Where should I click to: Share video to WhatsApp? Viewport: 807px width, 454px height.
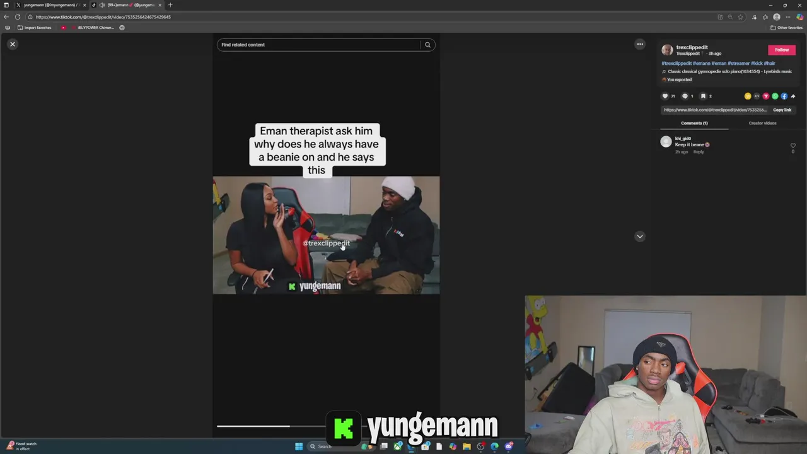click(x=775, y=96)
